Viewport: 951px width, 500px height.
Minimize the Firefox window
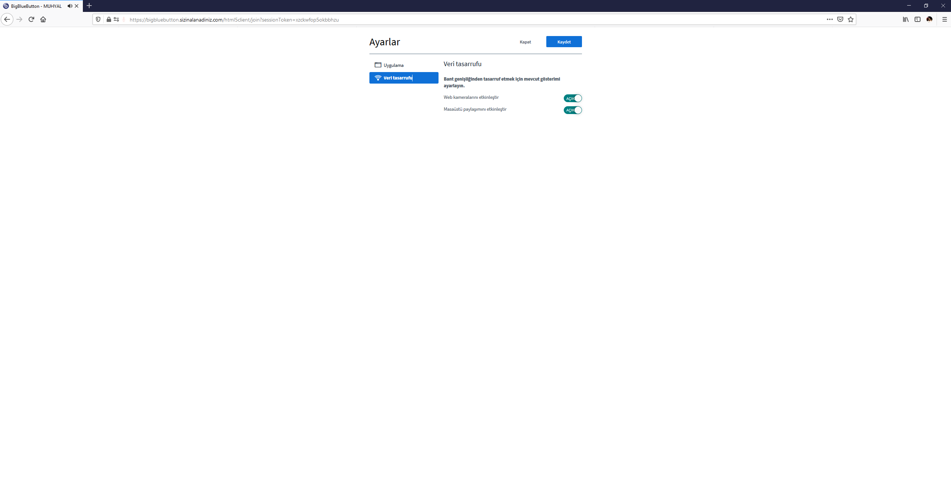[x=909, y=6]
